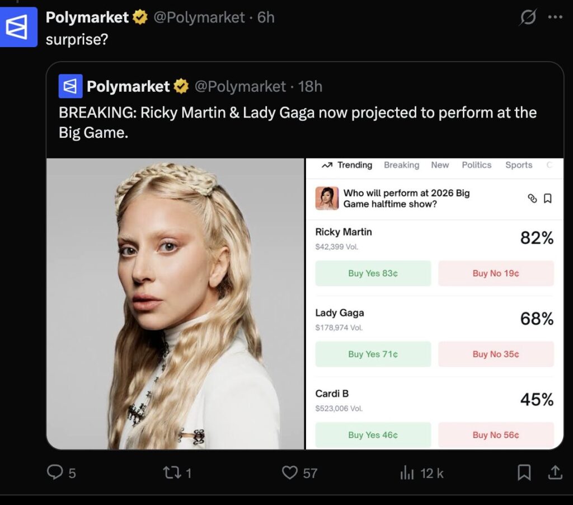Click the gold verified badge next to Polymarket
The image size is (573, 505).
[x=138, y=17]
